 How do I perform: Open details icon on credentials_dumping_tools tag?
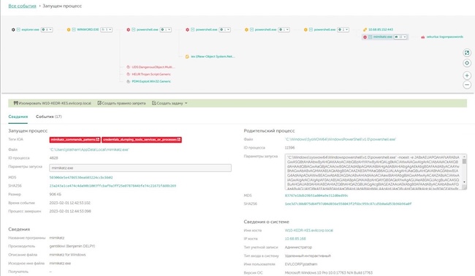179,140
